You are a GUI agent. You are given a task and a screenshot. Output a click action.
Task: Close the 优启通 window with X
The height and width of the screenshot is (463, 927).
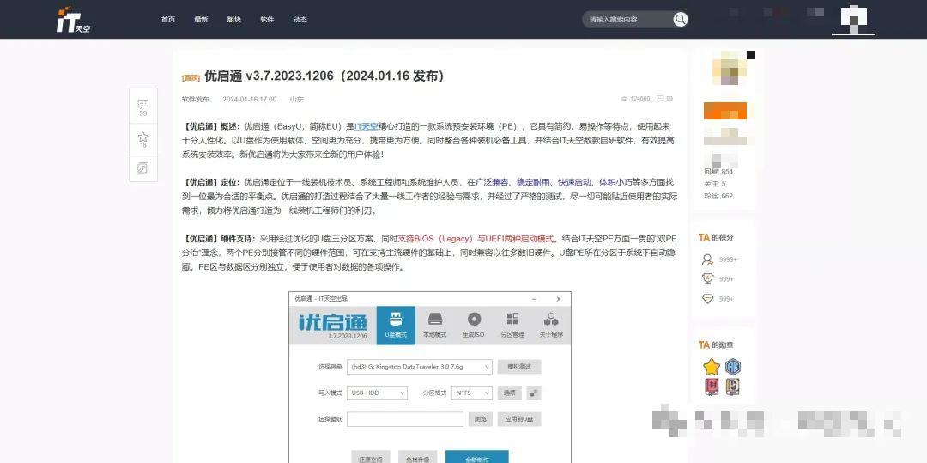[559, 299]
